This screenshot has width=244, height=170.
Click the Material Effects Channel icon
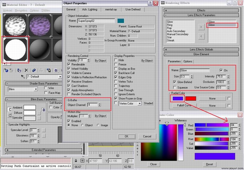tap(56, 70)
